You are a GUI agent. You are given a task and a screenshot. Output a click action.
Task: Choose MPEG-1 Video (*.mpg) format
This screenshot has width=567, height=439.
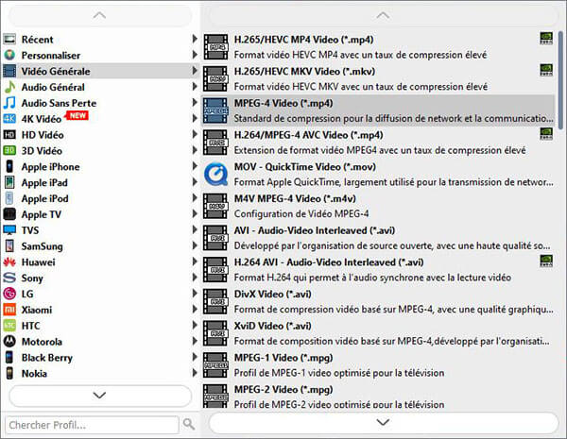pos(378,365)
